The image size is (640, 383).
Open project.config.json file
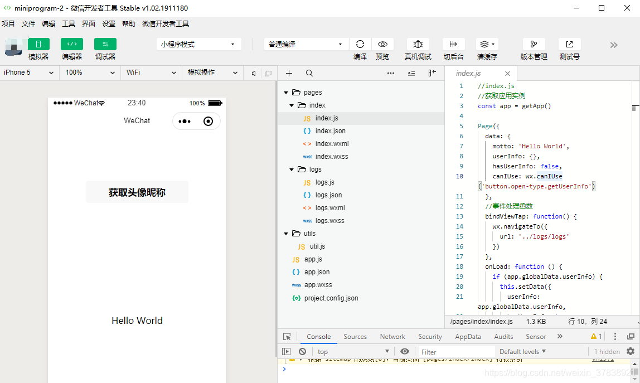pos(361,298)
